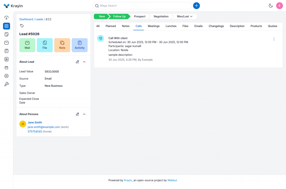Toggle dark mode with the moon icon
The height and width of the screenshot is (189, 286).
(271, 6)
